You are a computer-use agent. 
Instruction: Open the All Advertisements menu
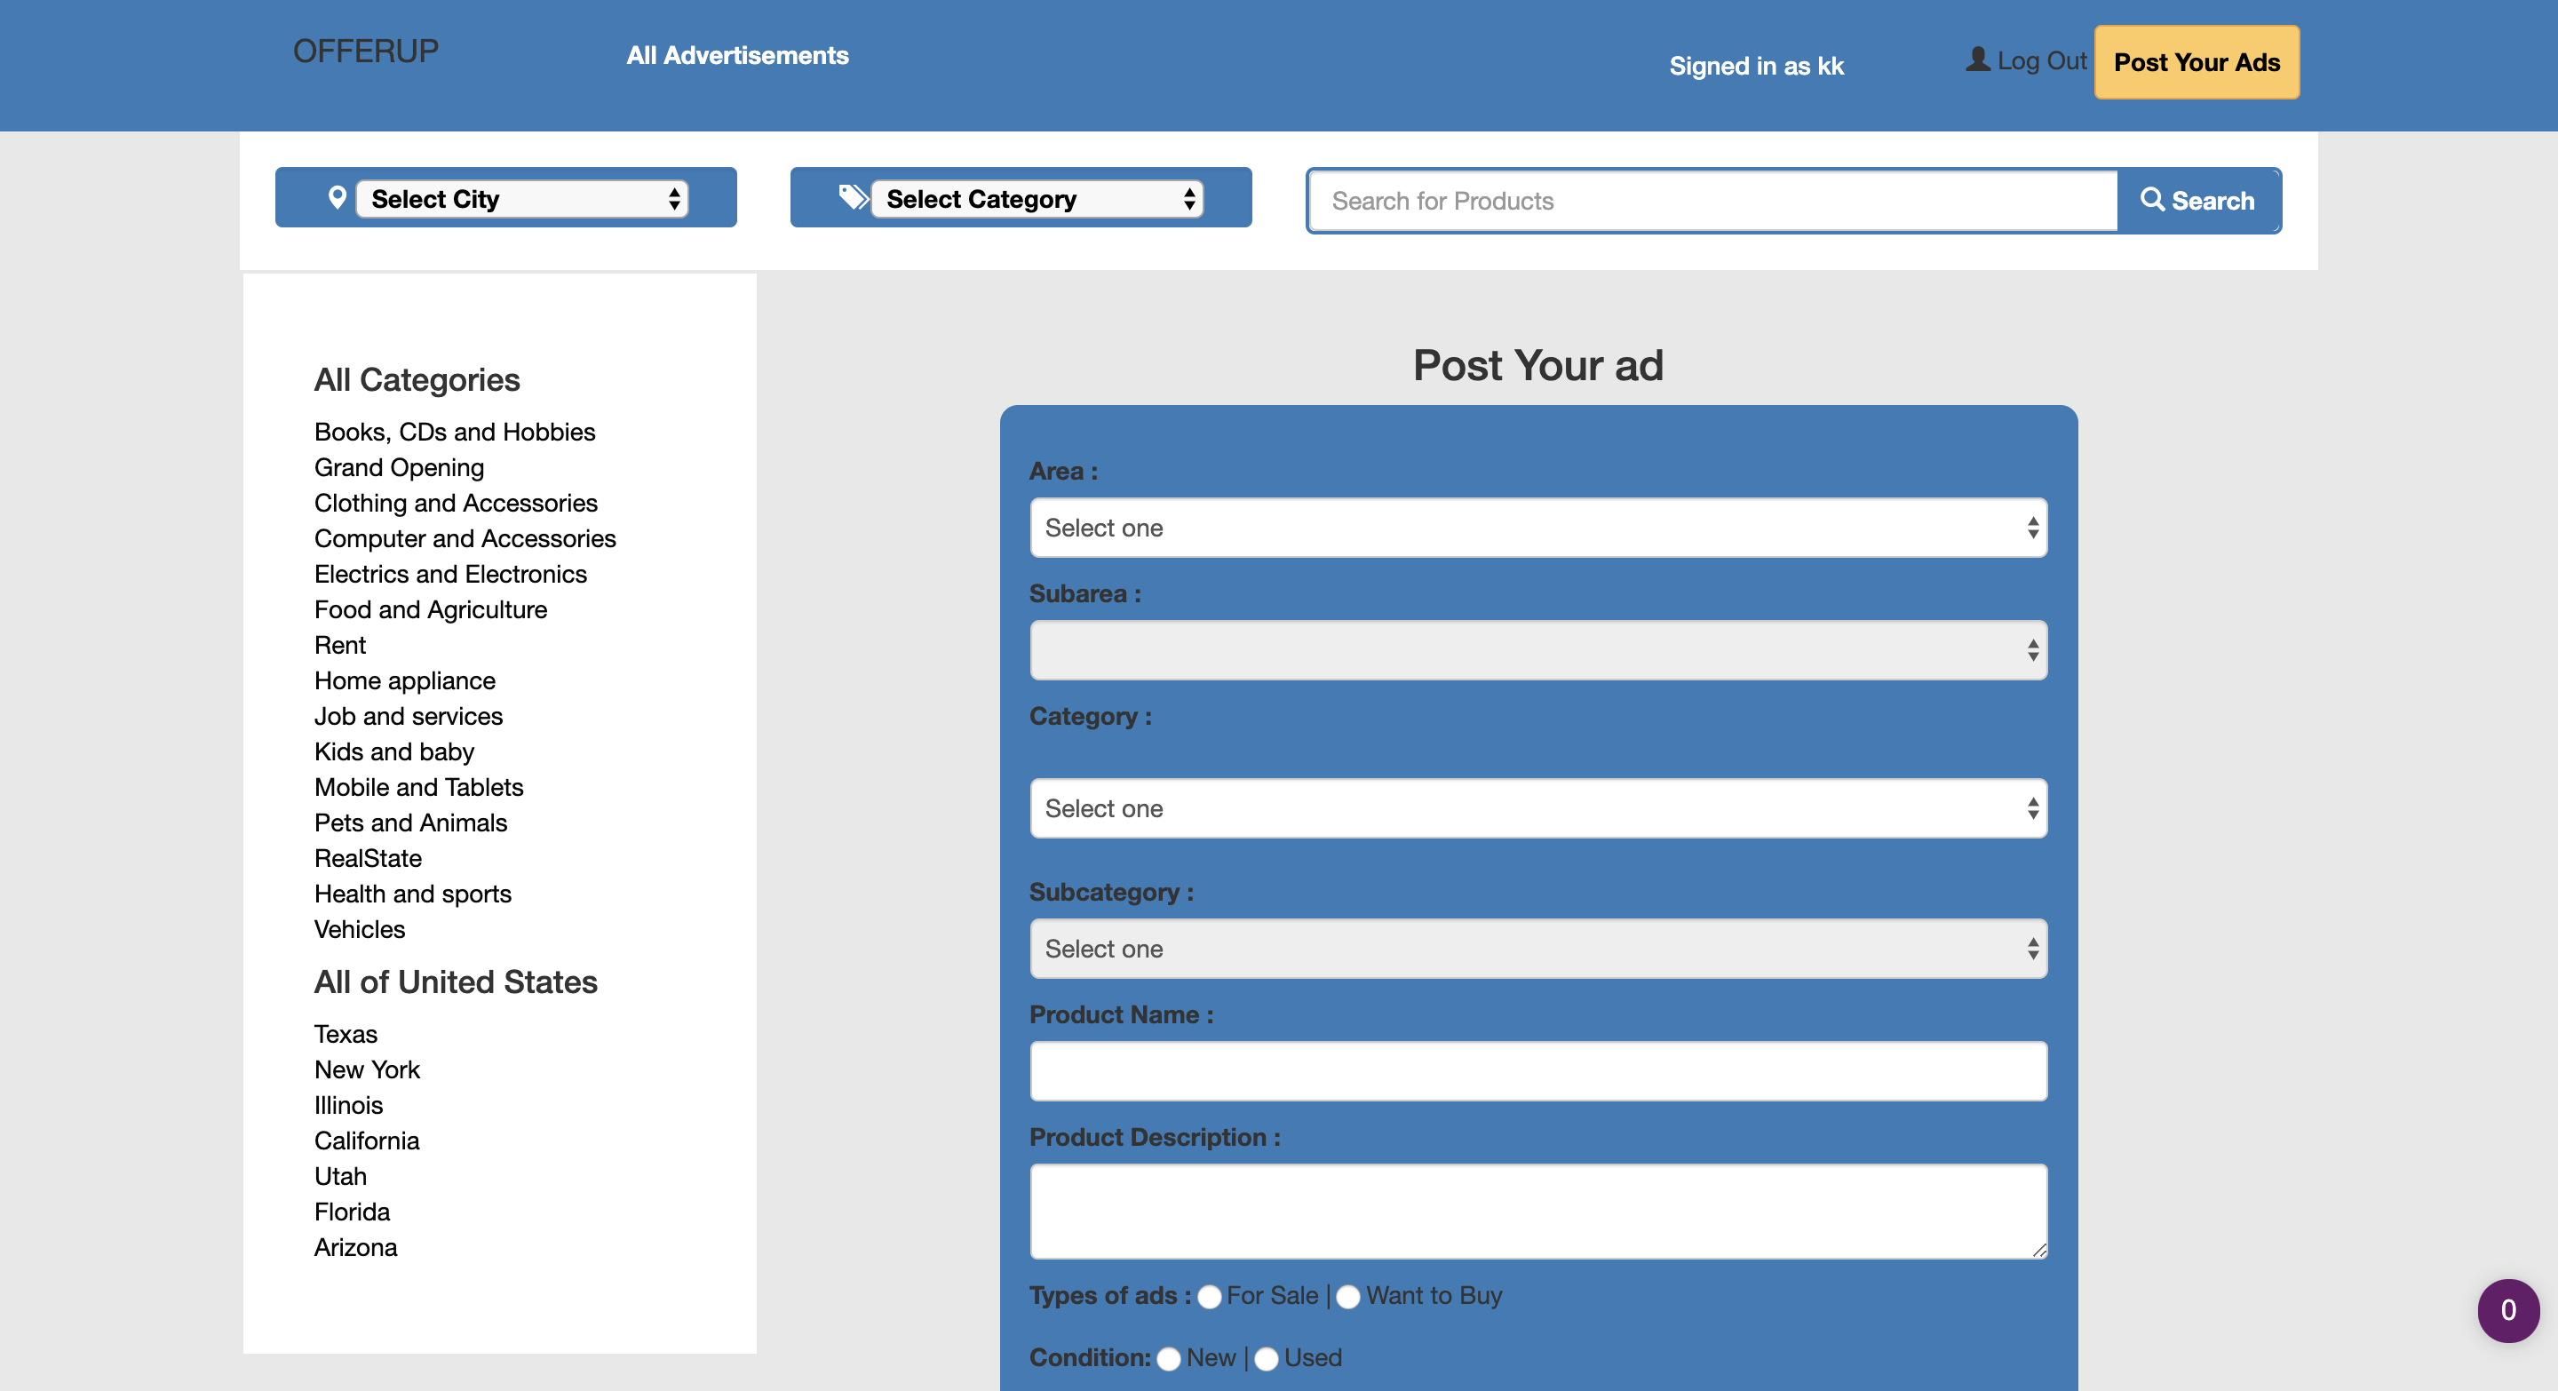[737, 56]
